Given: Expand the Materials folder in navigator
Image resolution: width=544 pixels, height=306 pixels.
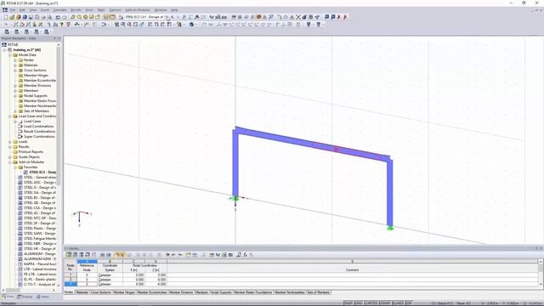Looking at the screenshot, I should pos(15,65).
